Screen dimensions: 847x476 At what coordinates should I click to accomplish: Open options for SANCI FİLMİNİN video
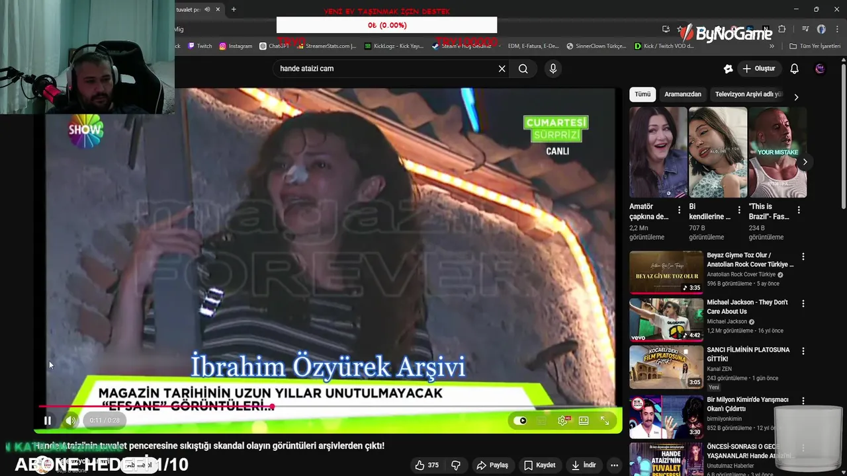click(803, 351)
